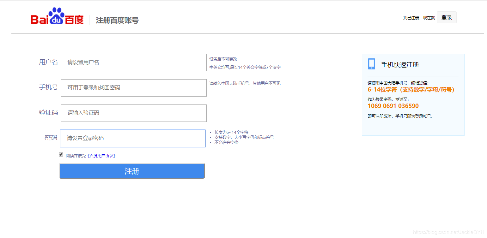The height and width of the screenshot is (238, 487).
Task: Click the orange 6-14位字符 text
Action: 411,90
